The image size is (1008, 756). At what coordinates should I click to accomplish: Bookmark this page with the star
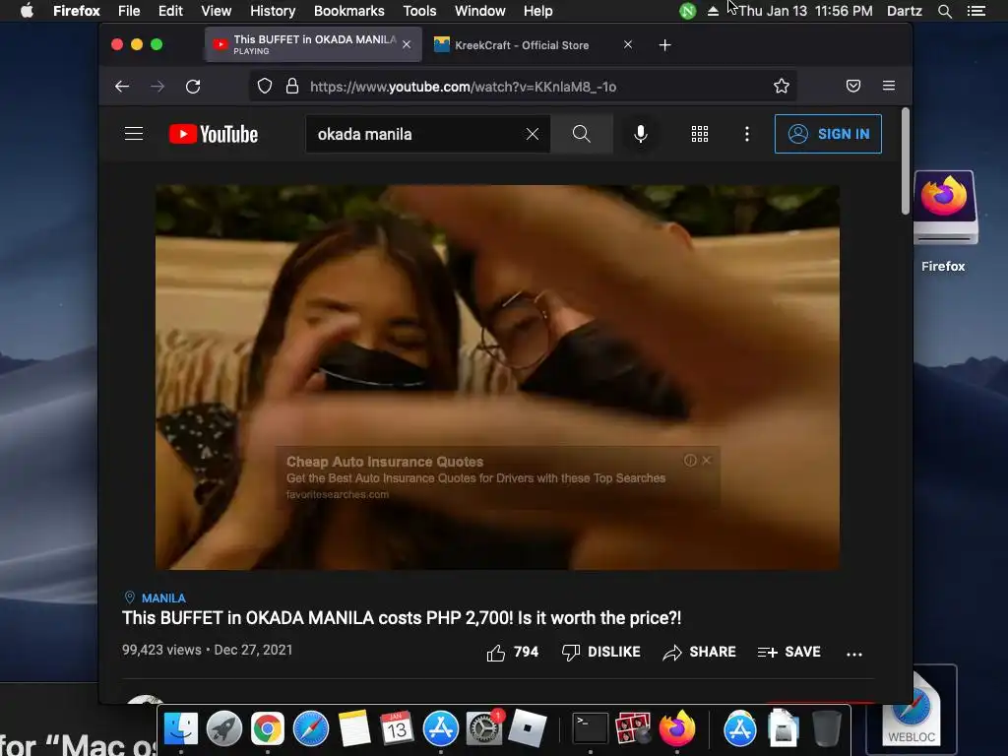tap(781, 87)
